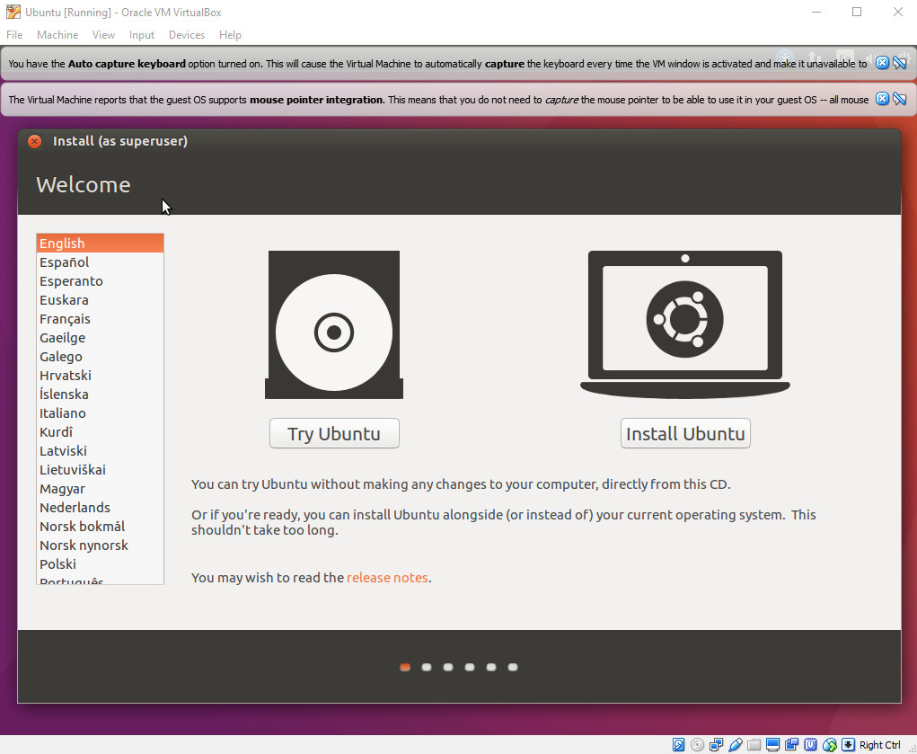This screenshot has width=917, height=754.
Task: Pick Galego from the language list
Action: coord(100,357)
